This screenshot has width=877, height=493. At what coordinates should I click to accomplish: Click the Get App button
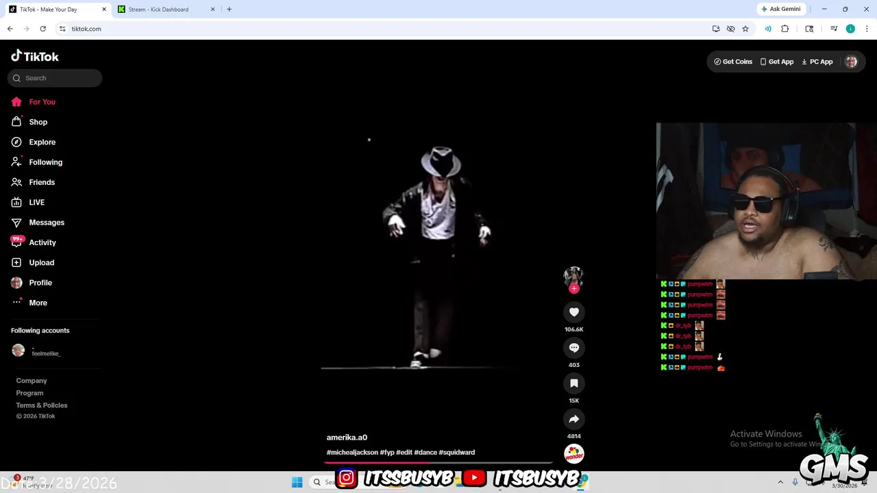click(x=776, y=62)
